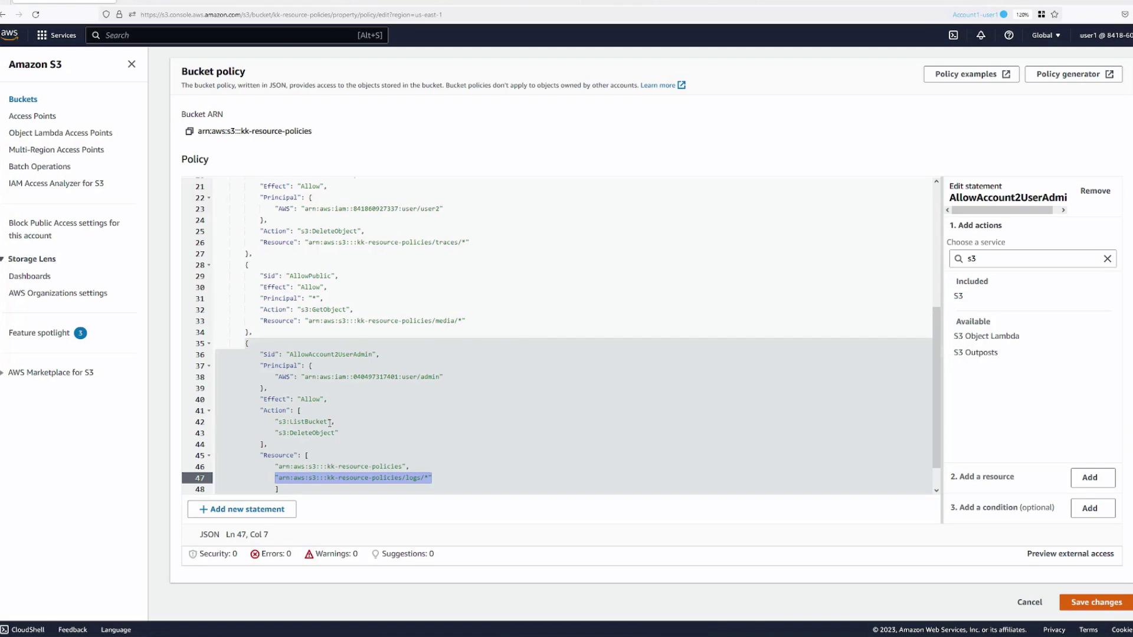
Task: Close the Amazon S3 sidebar panel
Action: [x=132, y=64]
